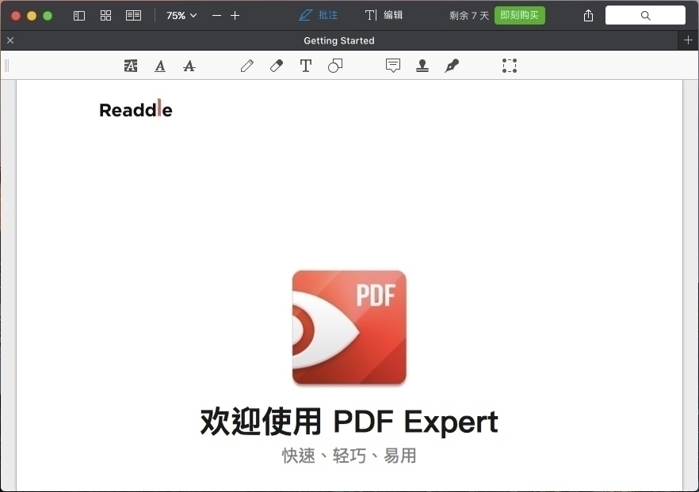Open the 75% zoom level dropdown

(x=181, y=15)
